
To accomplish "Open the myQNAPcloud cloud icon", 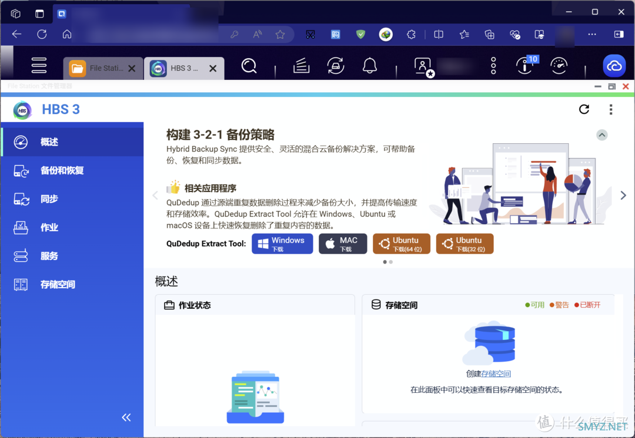I will [614, 66].
